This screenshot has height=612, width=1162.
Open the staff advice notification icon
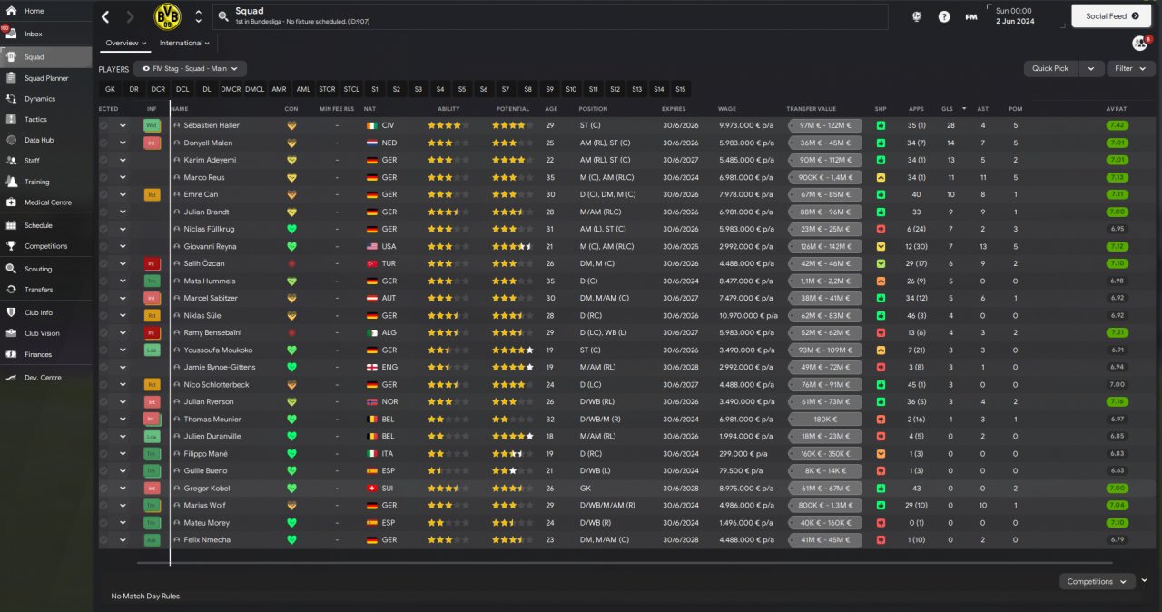[1139, 43]
